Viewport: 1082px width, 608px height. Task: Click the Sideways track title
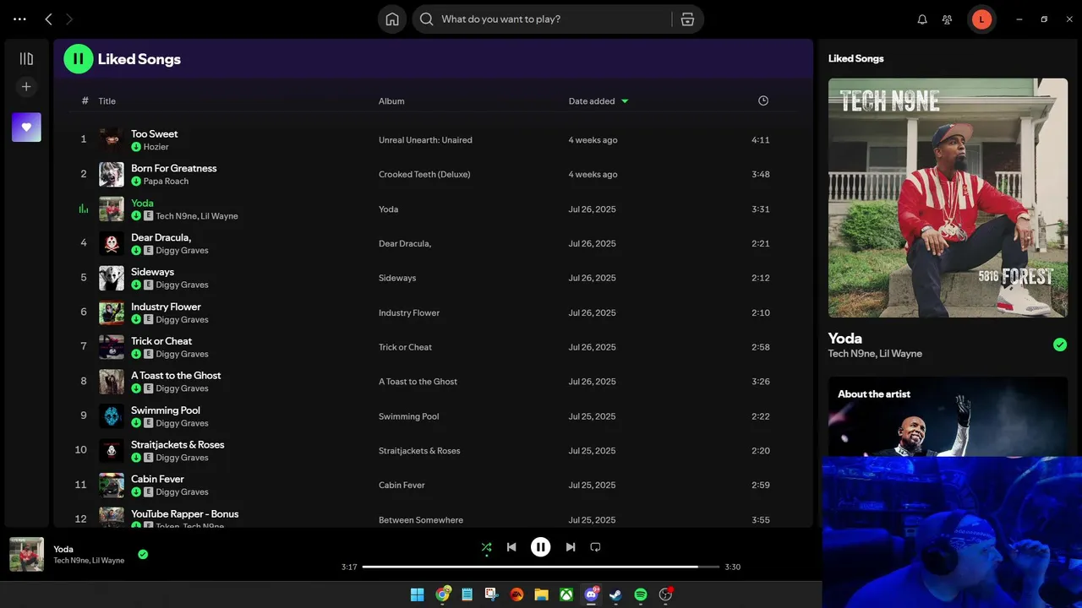click(x=152, y=272)
